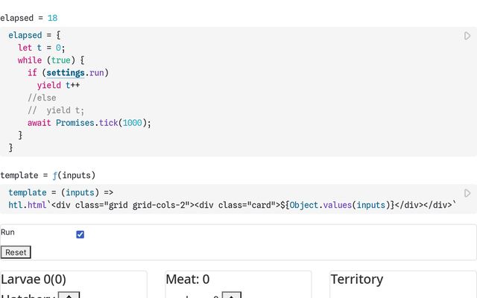Click the commented '//else' line
Image resolution: width=477 pixels, height=298 pixels.
tap(42, 98)
